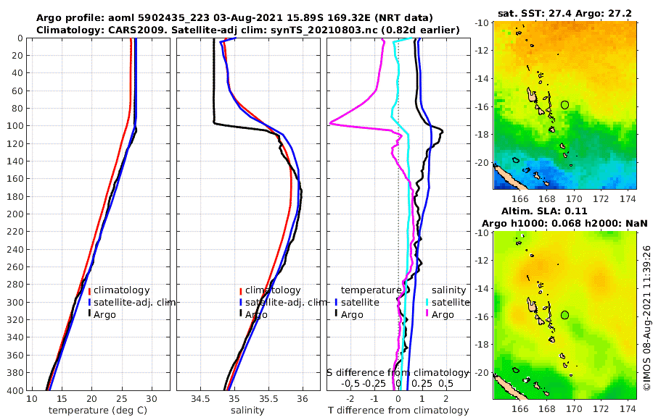This screenshot has width=653, height=420.
Task: Click cyan salinity satellite legend marker
Action: click(427, 302)
